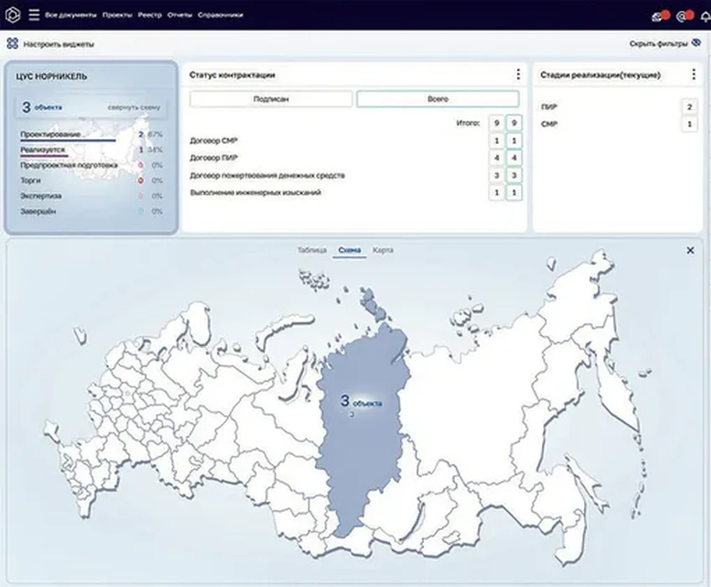Close the map panel with X

(690, 250)
